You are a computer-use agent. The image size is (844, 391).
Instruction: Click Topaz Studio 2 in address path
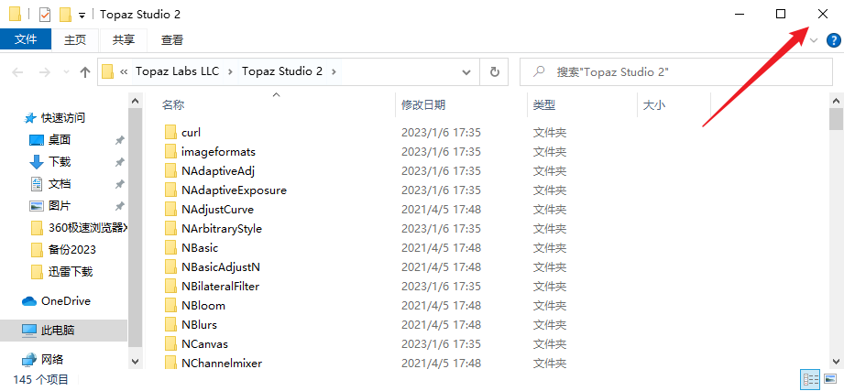tap(281, 71)
